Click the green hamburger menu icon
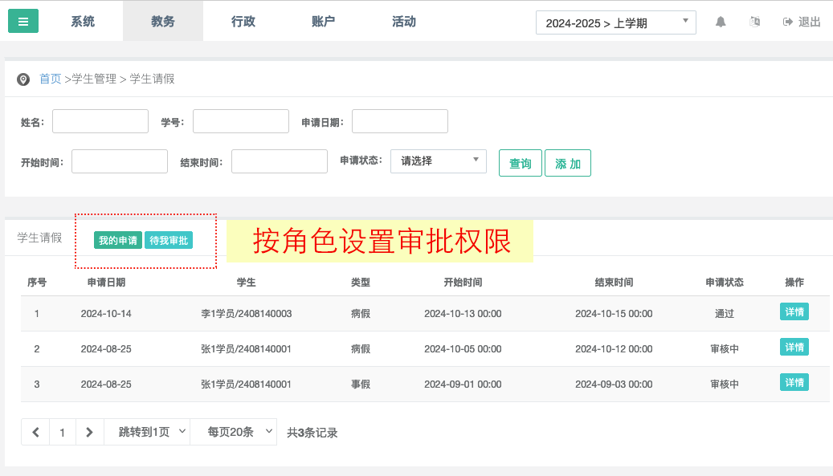This screenshot has width=833, height=476. (x=23, y=22)
